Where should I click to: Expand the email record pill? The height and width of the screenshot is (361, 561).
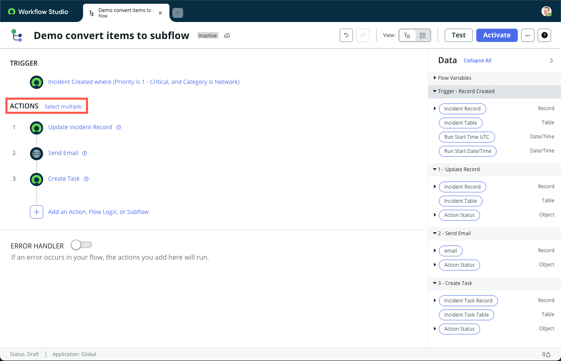(435, 251)
